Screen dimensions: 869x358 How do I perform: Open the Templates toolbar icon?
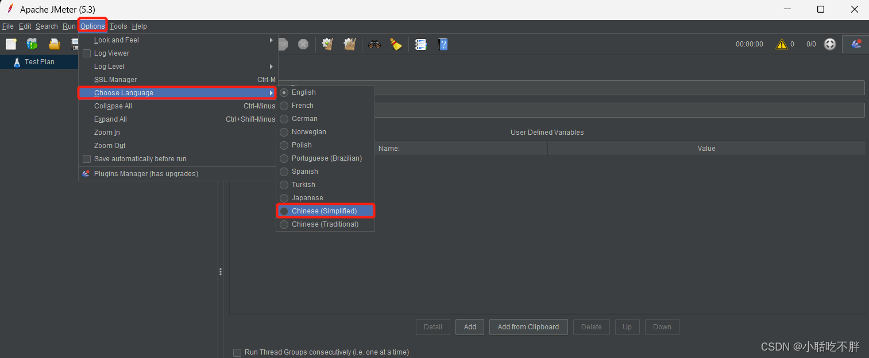coord(32,44)
